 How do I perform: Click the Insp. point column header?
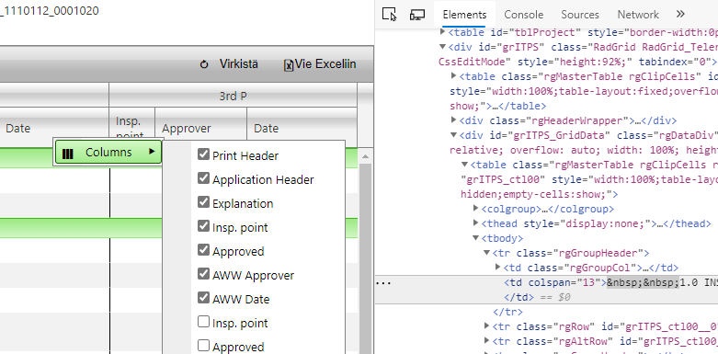[131, 128]
